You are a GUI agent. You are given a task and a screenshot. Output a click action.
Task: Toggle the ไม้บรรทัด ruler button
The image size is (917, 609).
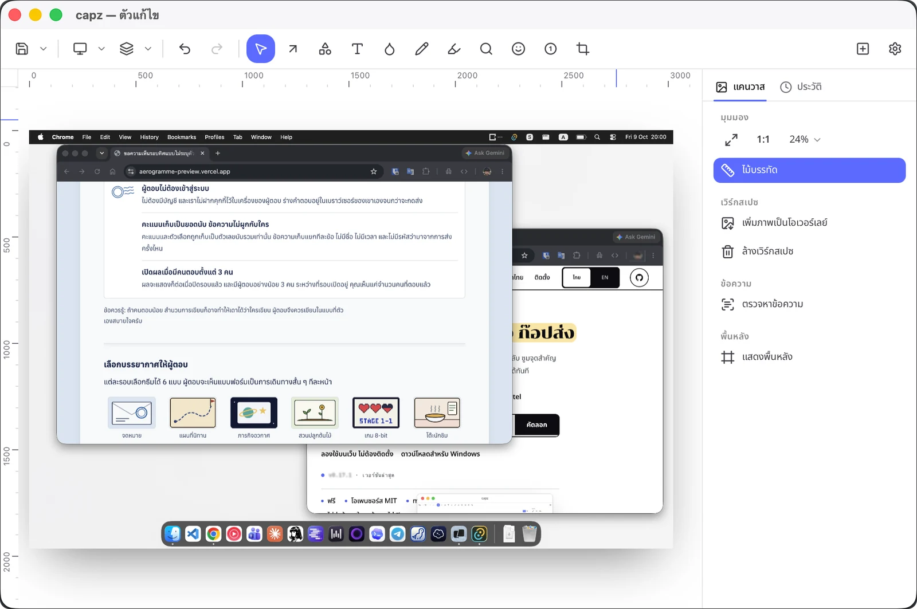[x=809, y=170]
